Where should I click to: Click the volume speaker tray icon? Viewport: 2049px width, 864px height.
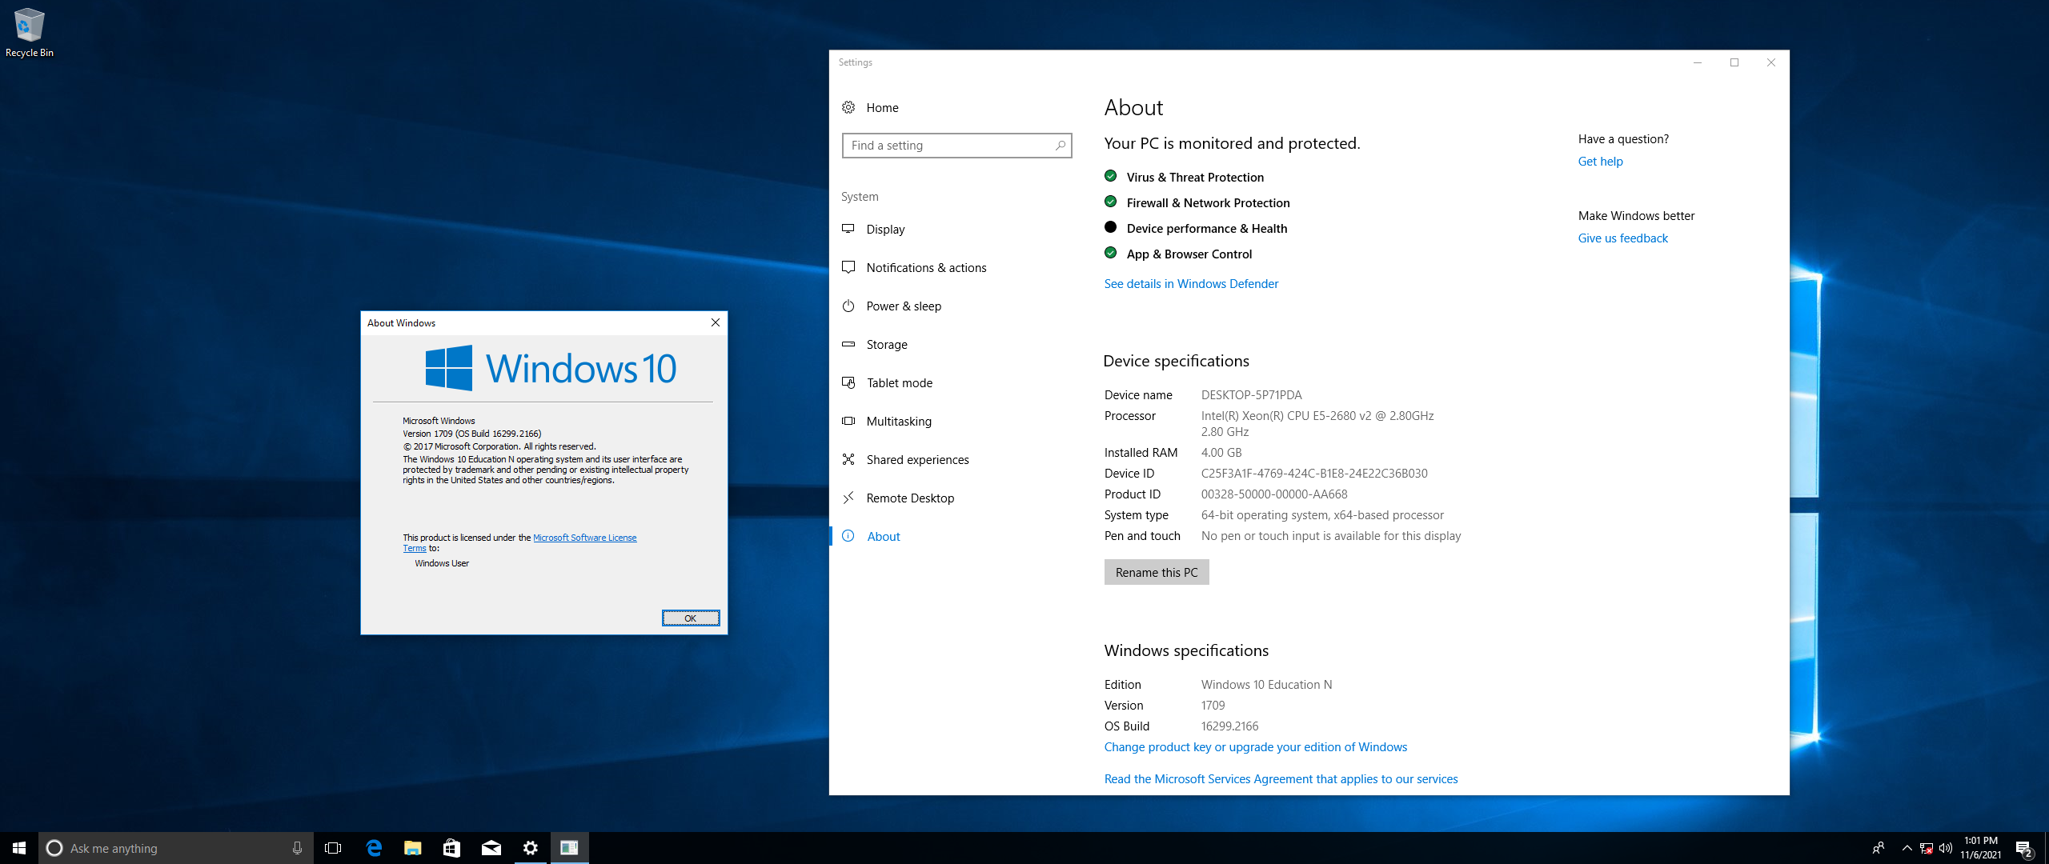point(1946,848)
